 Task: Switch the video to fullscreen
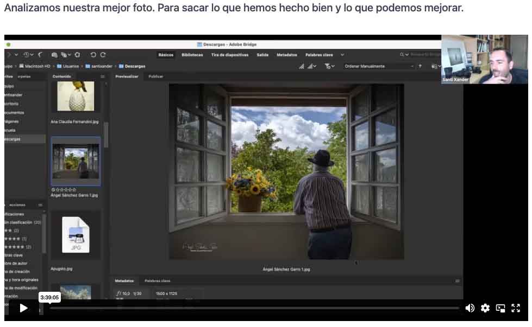[x=516, y=308]
